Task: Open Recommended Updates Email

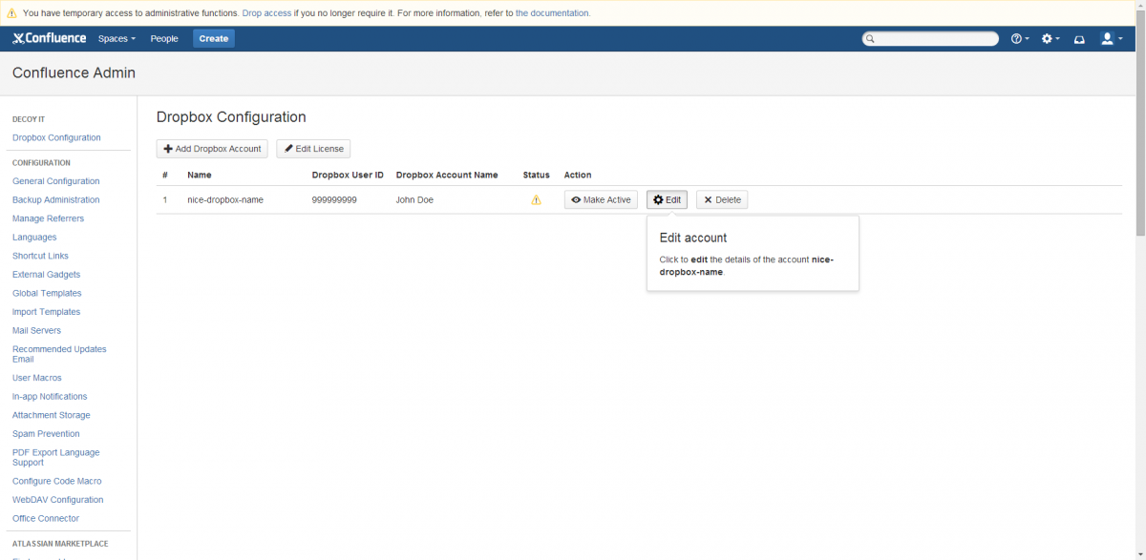Action: point(59,354)
